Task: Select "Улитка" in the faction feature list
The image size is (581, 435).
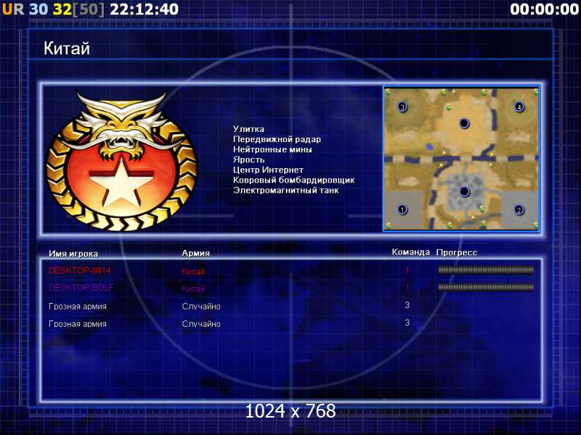Action: coord(248,129)
